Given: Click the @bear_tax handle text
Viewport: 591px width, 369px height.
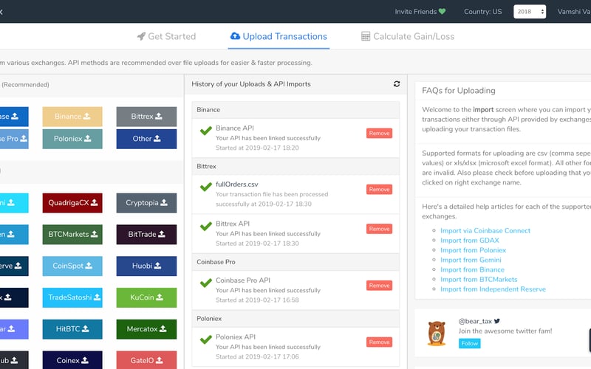Looking at the screenshot, I should click(475, 321).
